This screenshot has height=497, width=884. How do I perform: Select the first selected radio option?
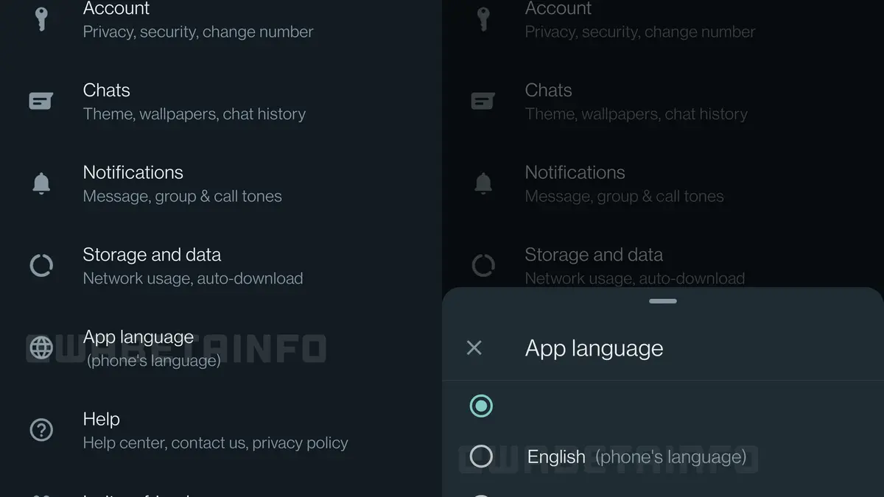click(x=481, y=406)
